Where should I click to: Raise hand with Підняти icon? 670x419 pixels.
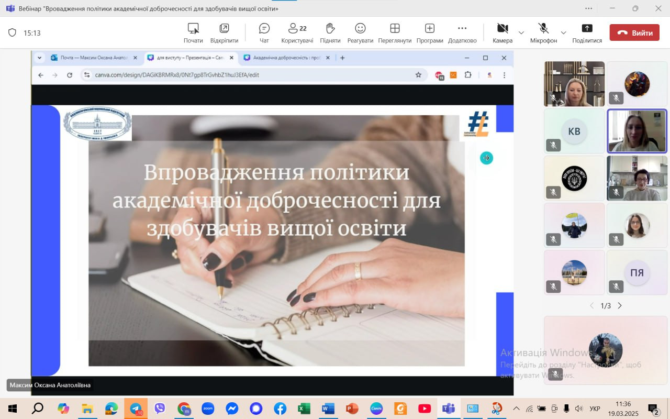coord(330,32)
